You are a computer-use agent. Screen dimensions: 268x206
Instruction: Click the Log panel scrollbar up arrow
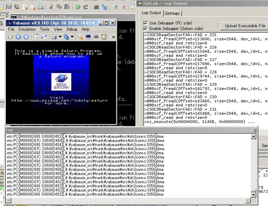[253, 136]
